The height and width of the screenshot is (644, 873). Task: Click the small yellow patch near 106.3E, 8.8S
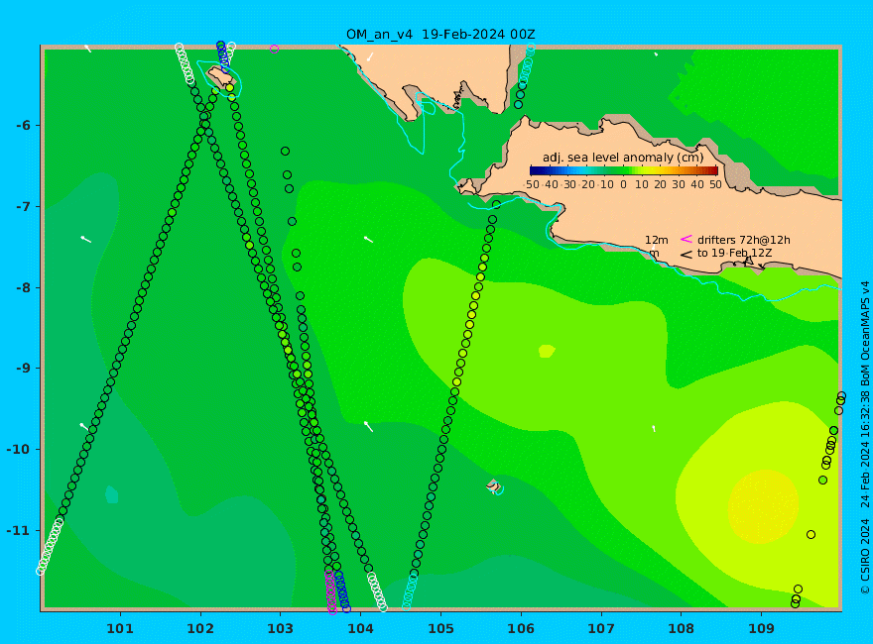click(547, 351)
